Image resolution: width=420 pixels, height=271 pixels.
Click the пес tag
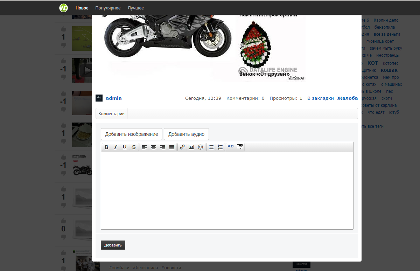pyautogui.click(x=390, y=91)
